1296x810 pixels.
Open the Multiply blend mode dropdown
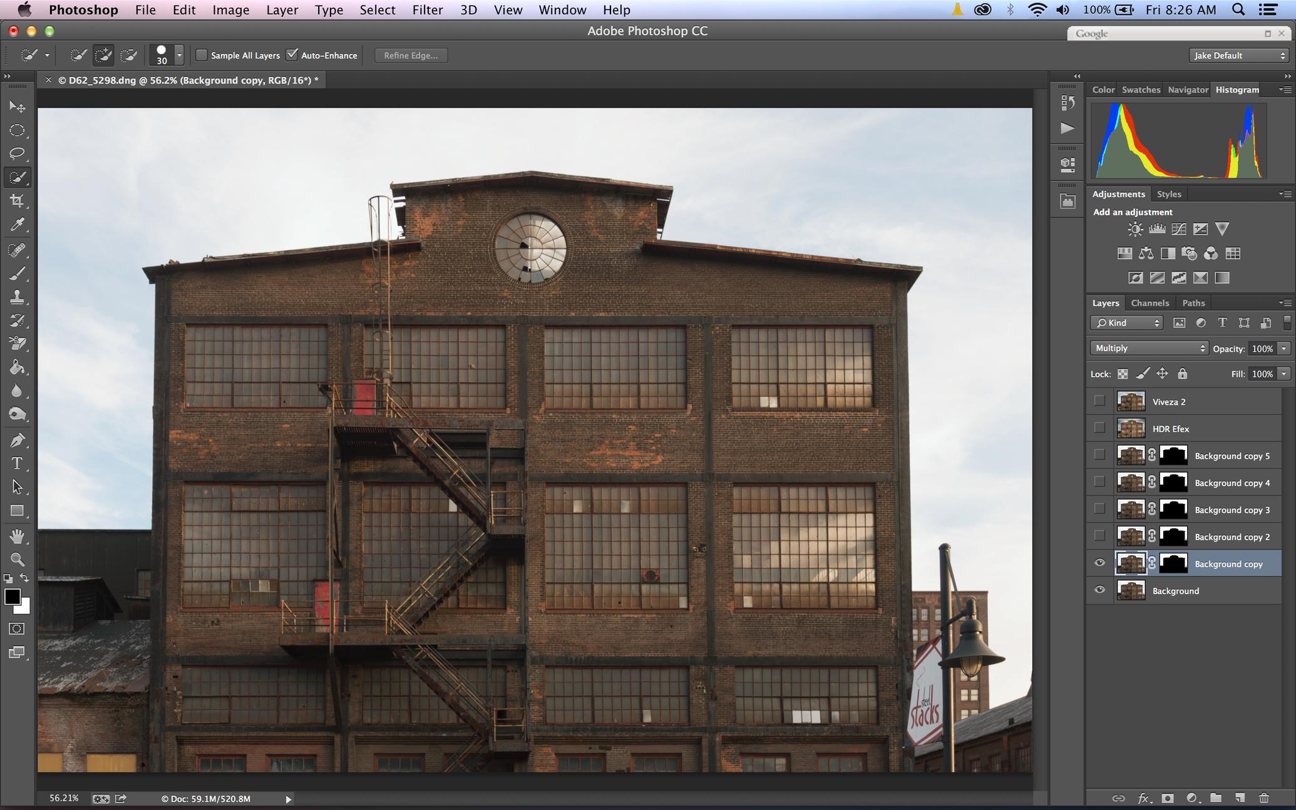1148,348
